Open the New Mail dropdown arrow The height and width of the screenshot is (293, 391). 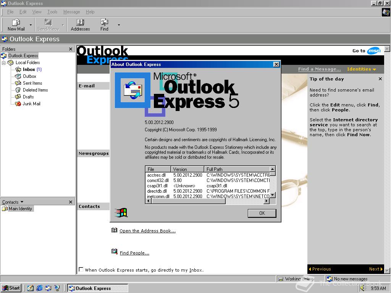pyautogui.click(x=31, y=25)
